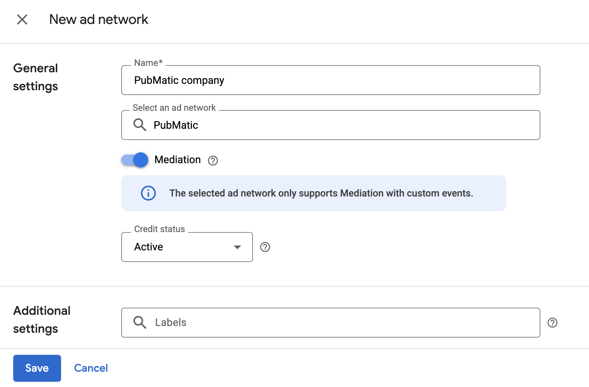Click the info icon in blue banner

(148, 193)
